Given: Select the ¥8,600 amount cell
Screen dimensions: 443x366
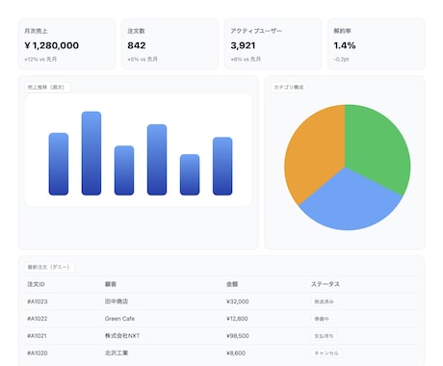Looking at the screenshot, I should pos(236,353).
